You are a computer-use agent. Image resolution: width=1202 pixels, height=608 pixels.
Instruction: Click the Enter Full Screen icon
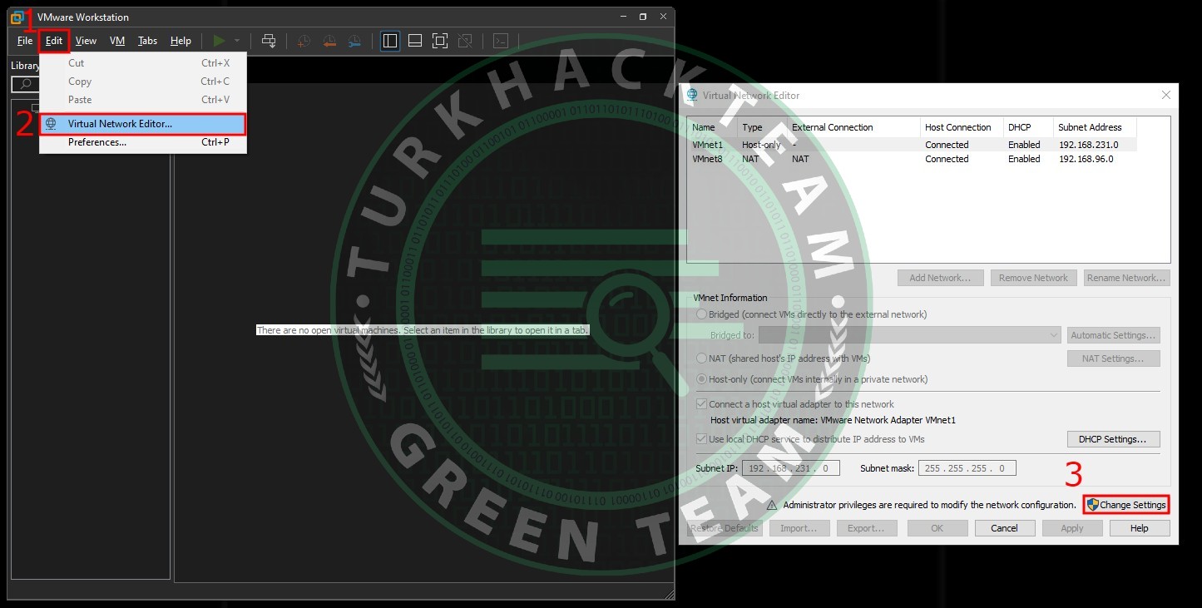click(x=440, y=40)
